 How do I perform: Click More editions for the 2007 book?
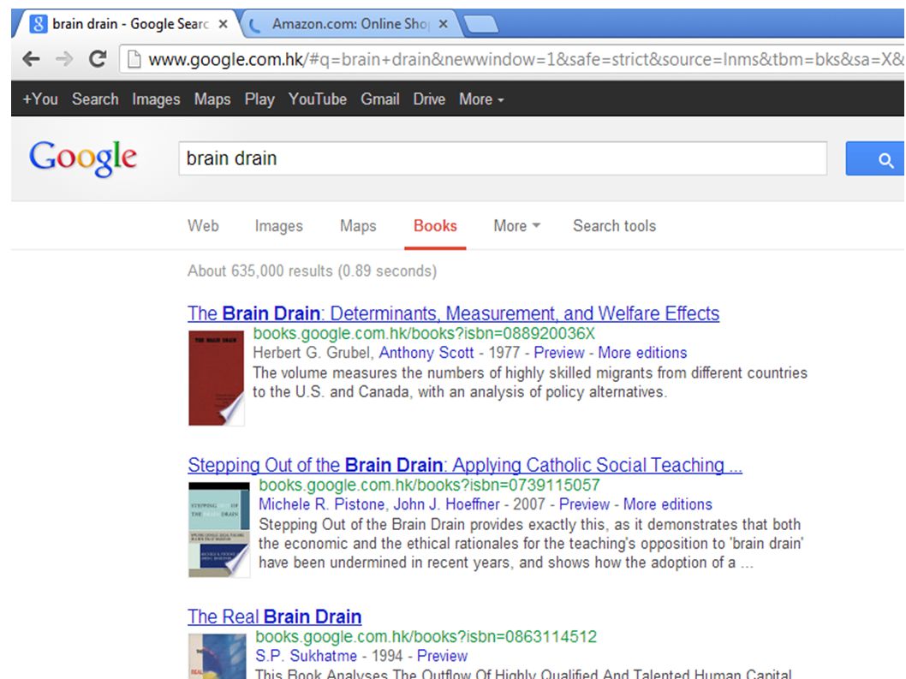click(x=668, y=504)
